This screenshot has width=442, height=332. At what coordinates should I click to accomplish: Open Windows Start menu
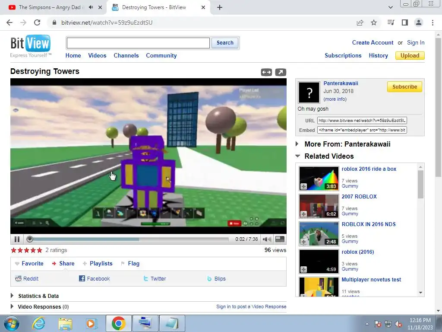[x=12, y=323]
